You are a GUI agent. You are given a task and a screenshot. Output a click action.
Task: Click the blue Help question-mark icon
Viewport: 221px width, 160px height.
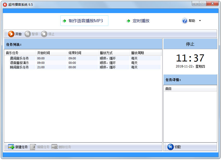click(x=184, y=21)
